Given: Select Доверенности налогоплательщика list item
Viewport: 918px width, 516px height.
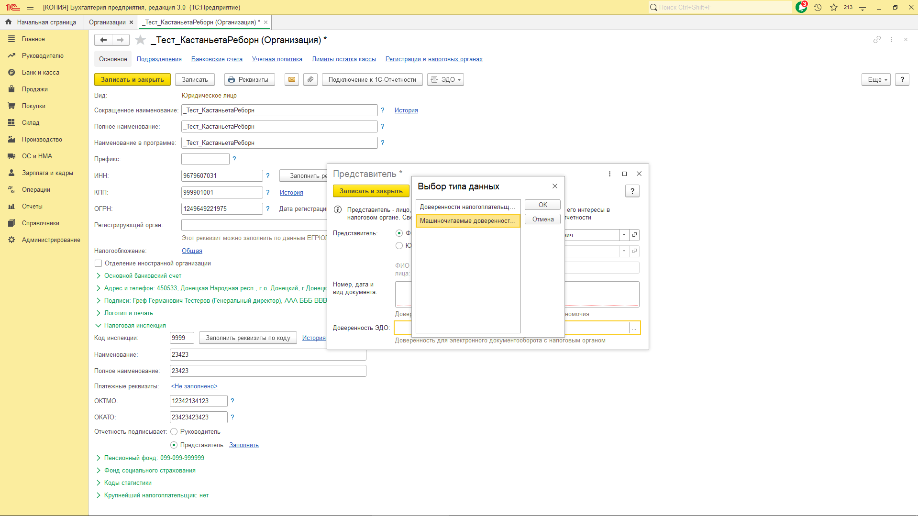Looking at the screenshot, I should coord(468,207).
